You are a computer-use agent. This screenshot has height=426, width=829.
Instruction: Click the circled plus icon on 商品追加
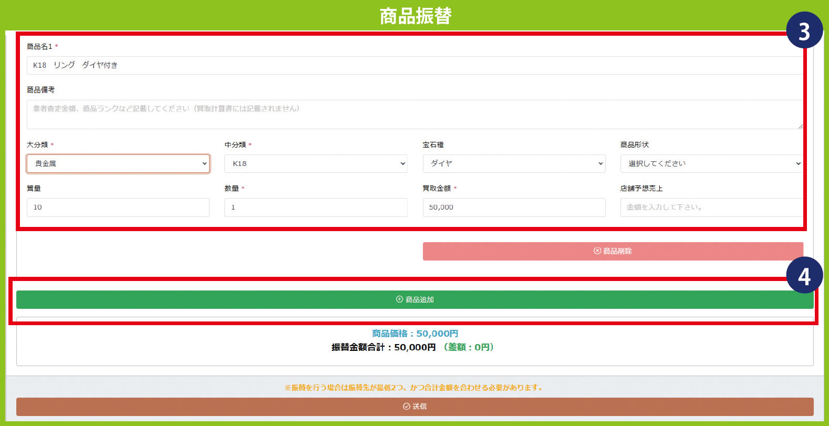click(399, 299)
